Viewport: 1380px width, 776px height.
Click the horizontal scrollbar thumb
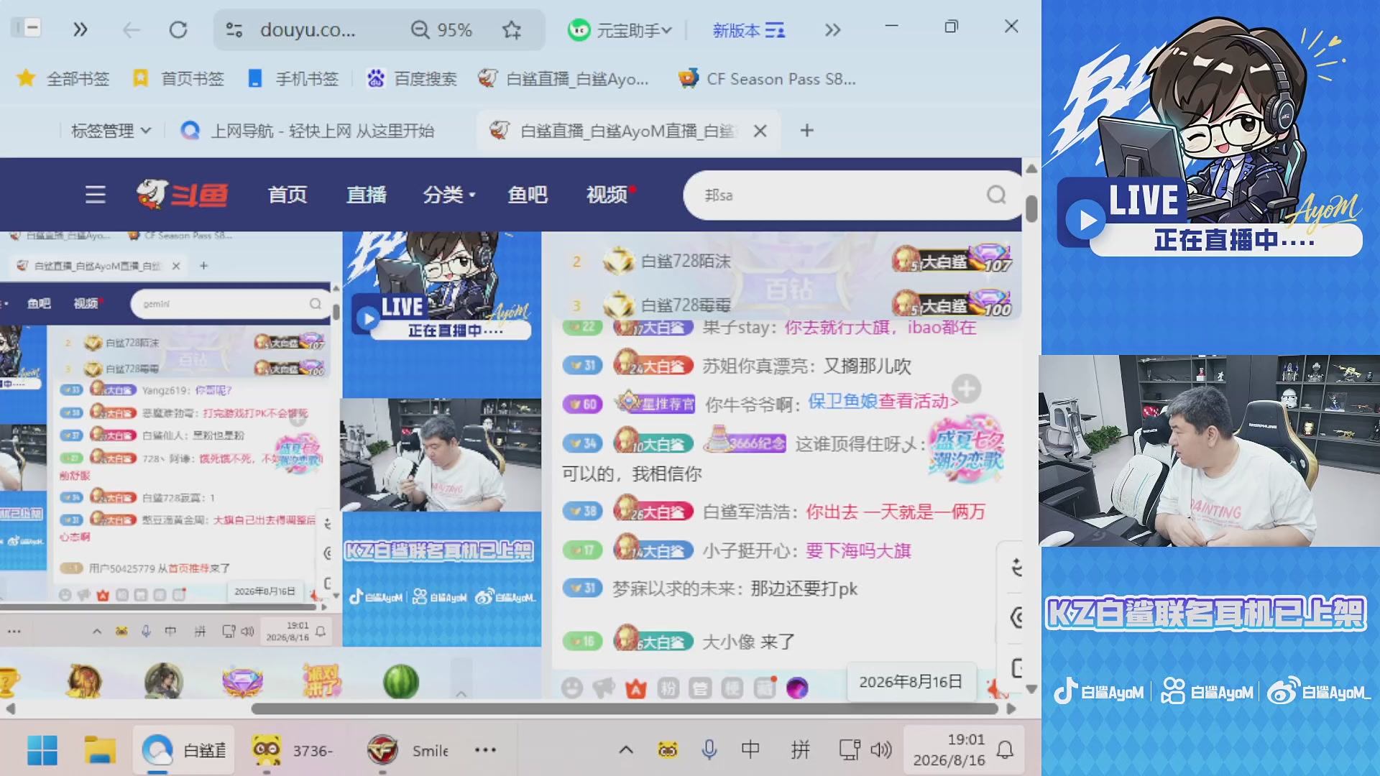tap(625, 709)
